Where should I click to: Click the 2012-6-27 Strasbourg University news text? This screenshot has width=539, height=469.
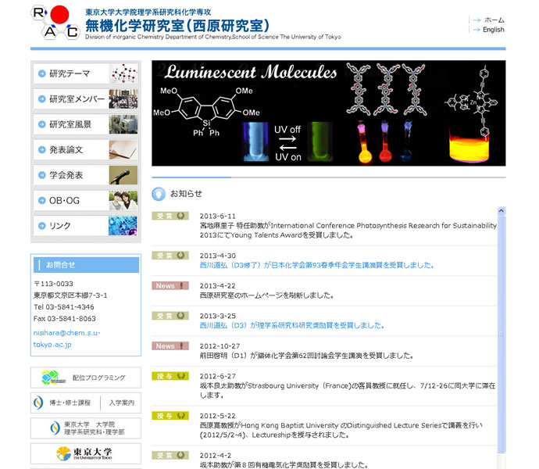pos(348,391)
